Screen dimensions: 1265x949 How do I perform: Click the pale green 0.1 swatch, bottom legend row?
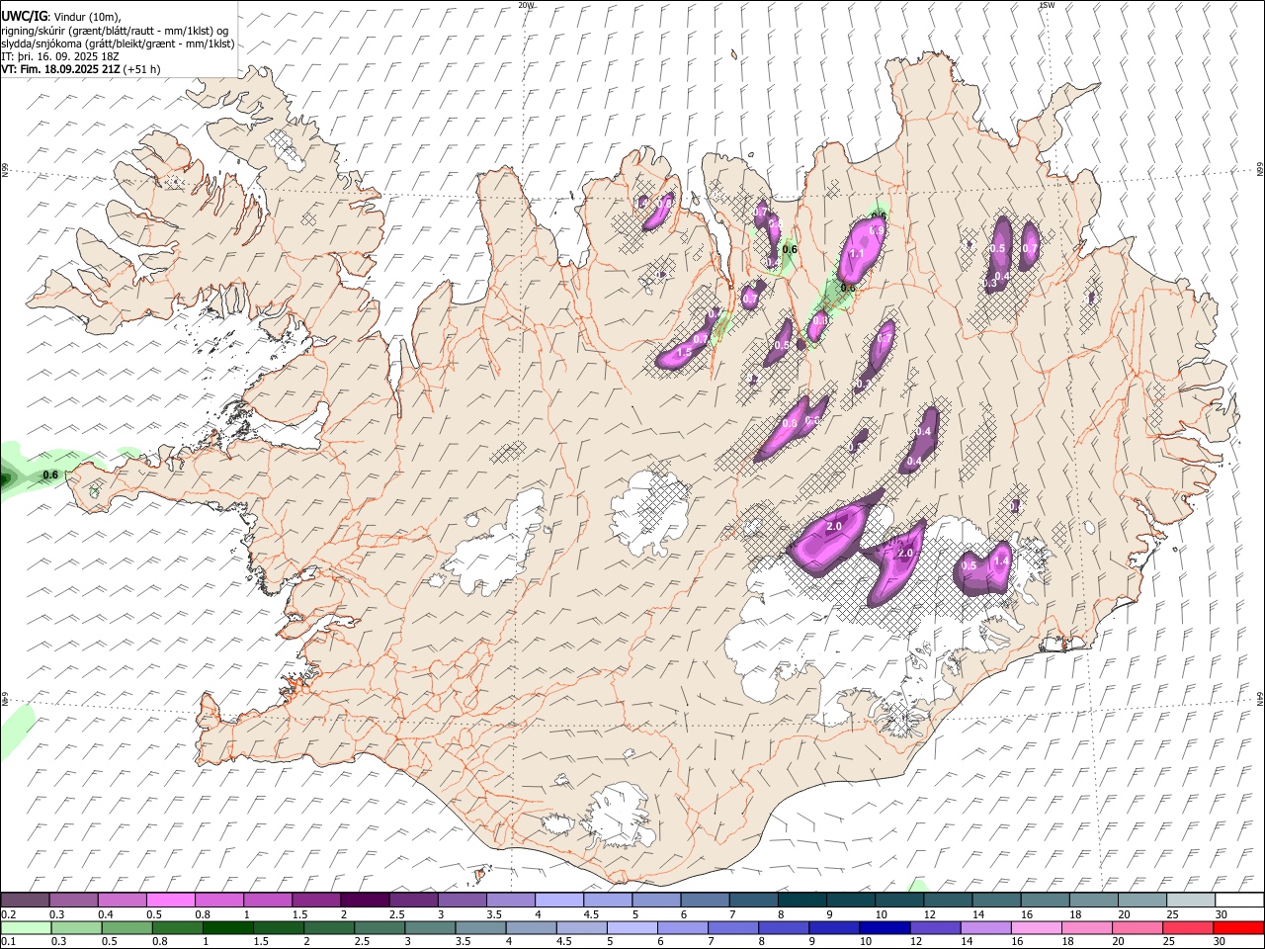coord(26,928)
